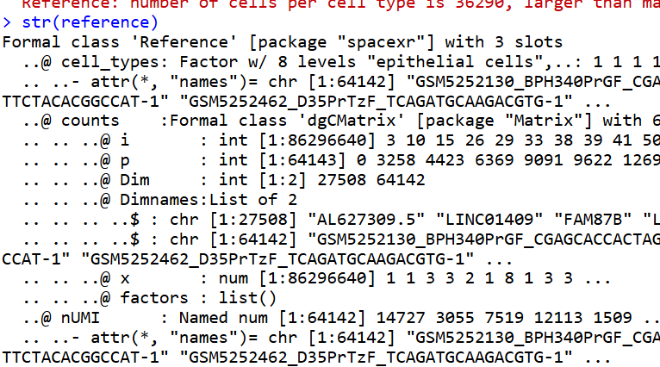
Task: Click the factors : list() line
Action: coord(150,298)
